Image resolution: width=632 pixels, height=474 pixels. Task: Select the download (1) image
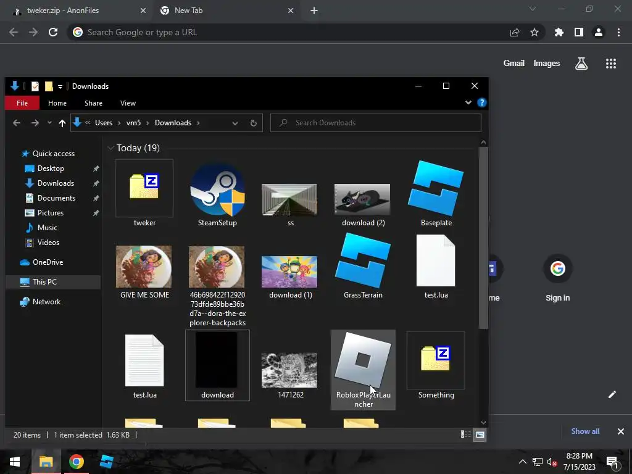click(x=290, y=277)
